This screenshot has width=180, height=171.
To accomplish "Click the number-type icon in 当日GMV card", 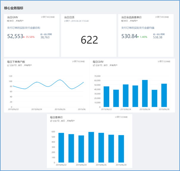I will tap(8, 21).
